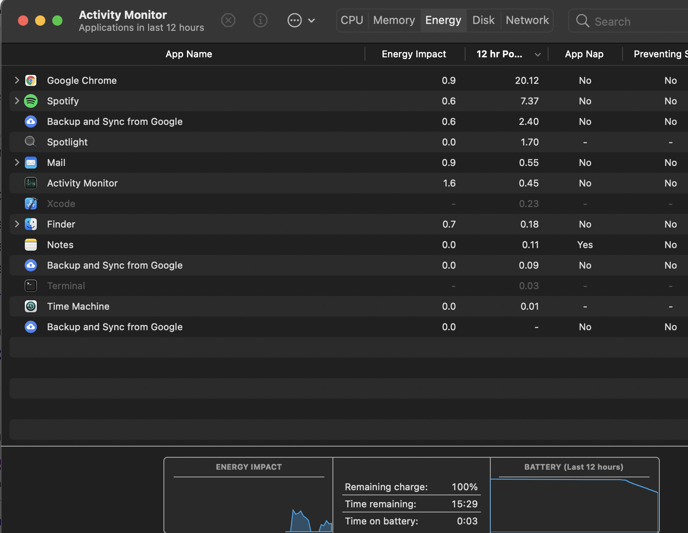Click the Finder face icon

(31, 224)
